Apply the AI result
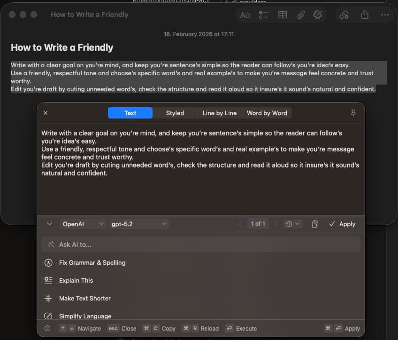Image resolution: width=398 pixels, height=340 pixels. [x=342, y=224]
